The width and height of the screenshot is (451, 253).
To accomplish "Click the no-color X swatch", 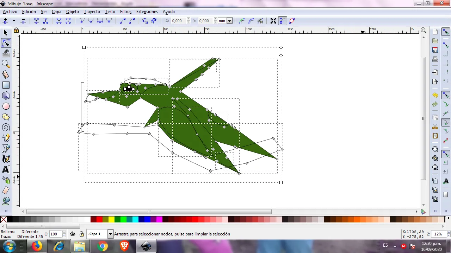I will pyautogui.click(x=4, y=220).
